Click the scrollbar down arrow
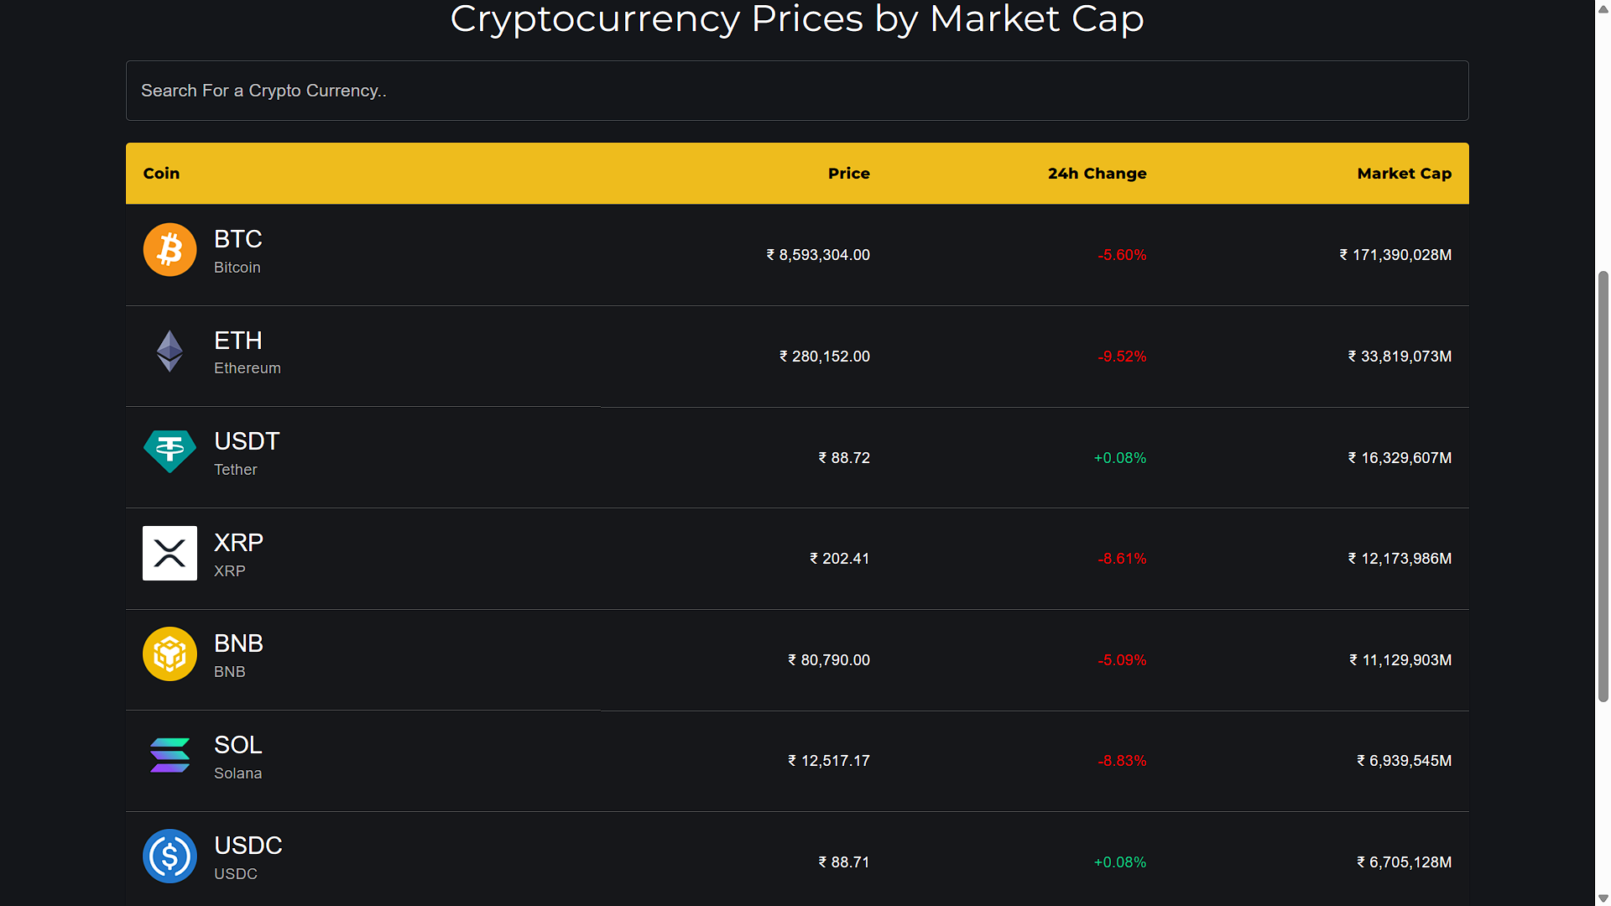1611x906 pixels. [1603, 898]
